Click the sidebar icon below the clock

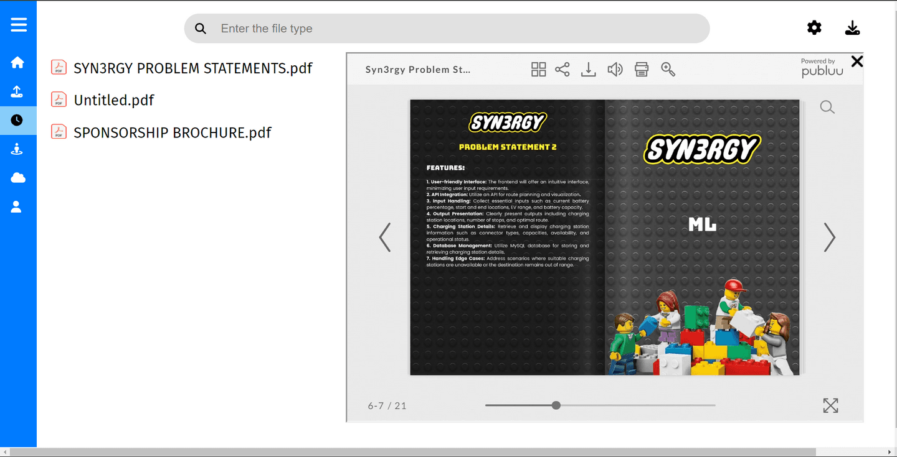(17, 149)
